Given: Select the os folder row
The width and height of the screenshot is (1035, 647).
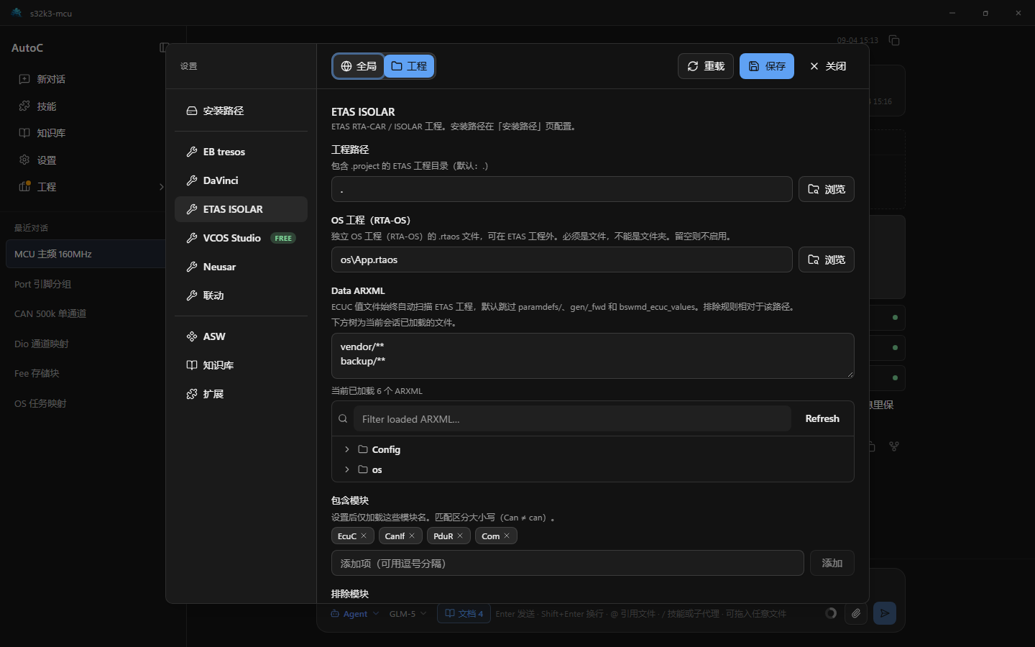Looking at the screenshot, I should 592,469.
